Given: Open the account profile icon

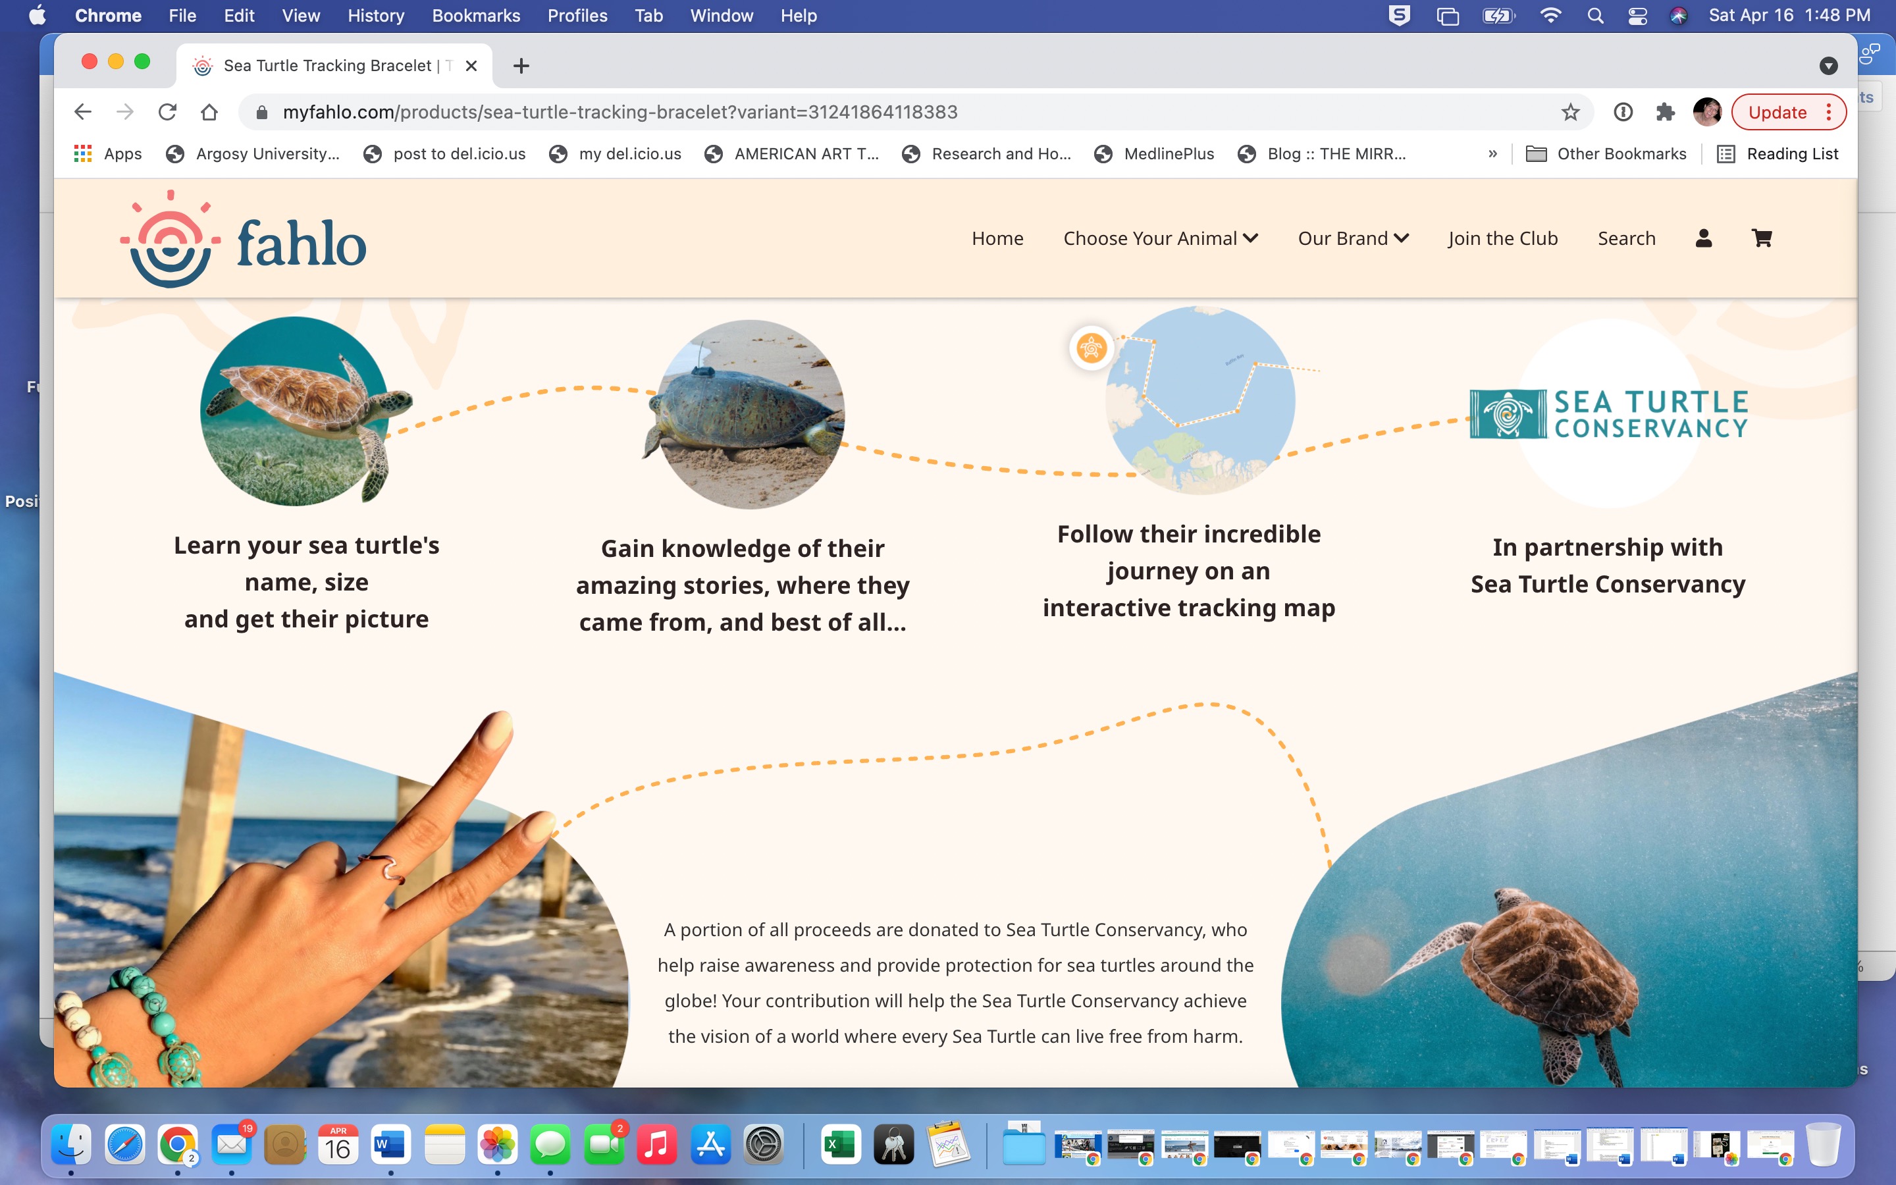Looking at the screenshot, I should pyautogui.click(x=1703, y=238).
